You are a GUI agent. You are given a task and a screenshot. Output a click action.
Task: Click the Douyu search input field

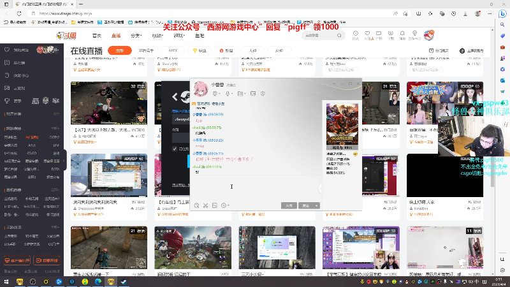point(320,35)
